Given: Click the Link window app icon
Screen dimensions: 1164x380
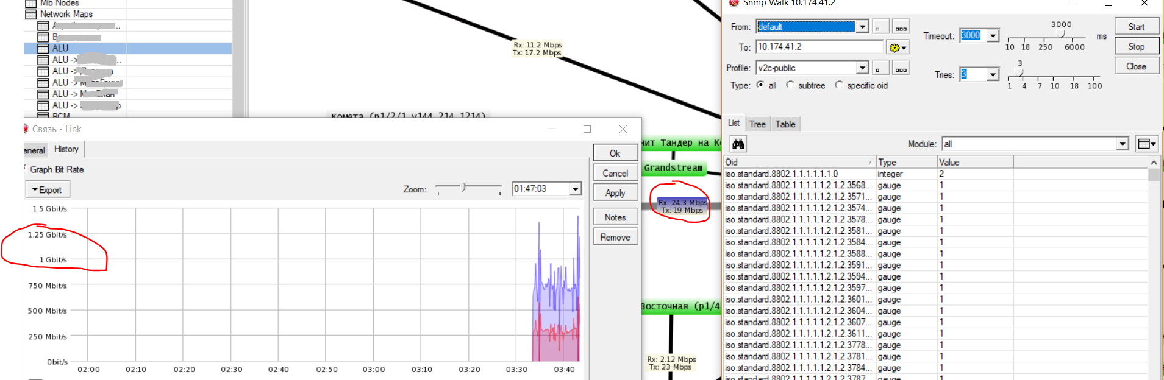Looking at the screenshot, I should [x=26, y=128].
